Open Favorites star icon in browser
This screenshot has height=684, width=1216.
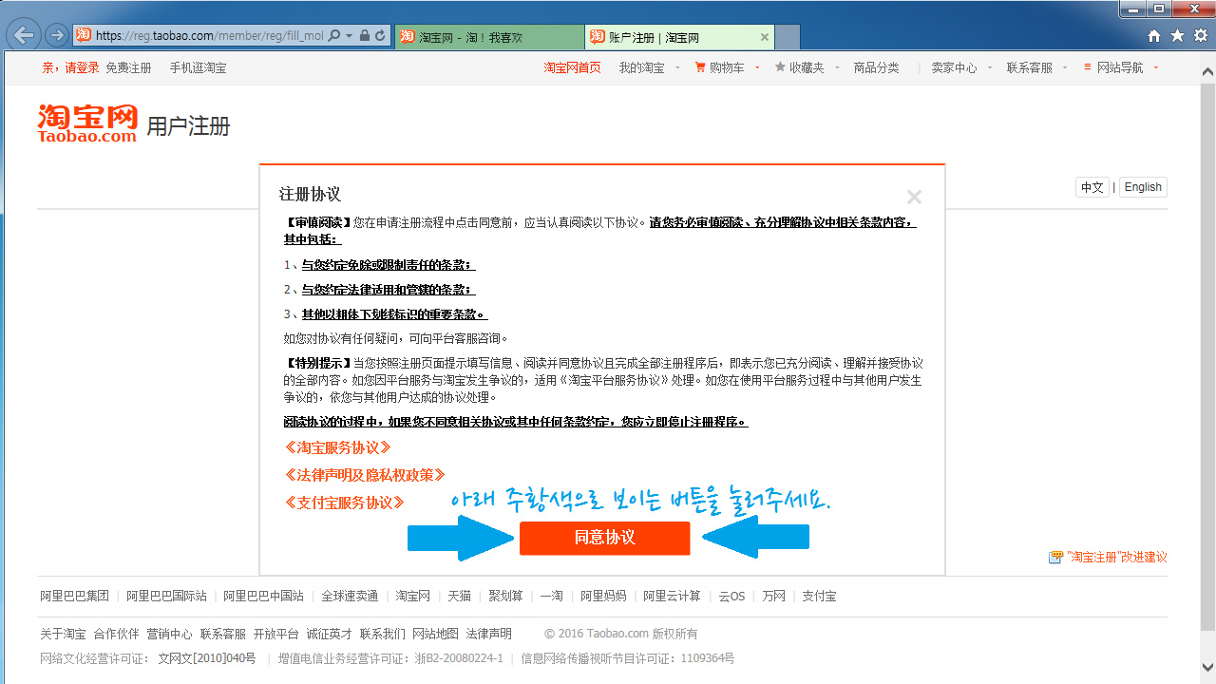click(1177, 36)
